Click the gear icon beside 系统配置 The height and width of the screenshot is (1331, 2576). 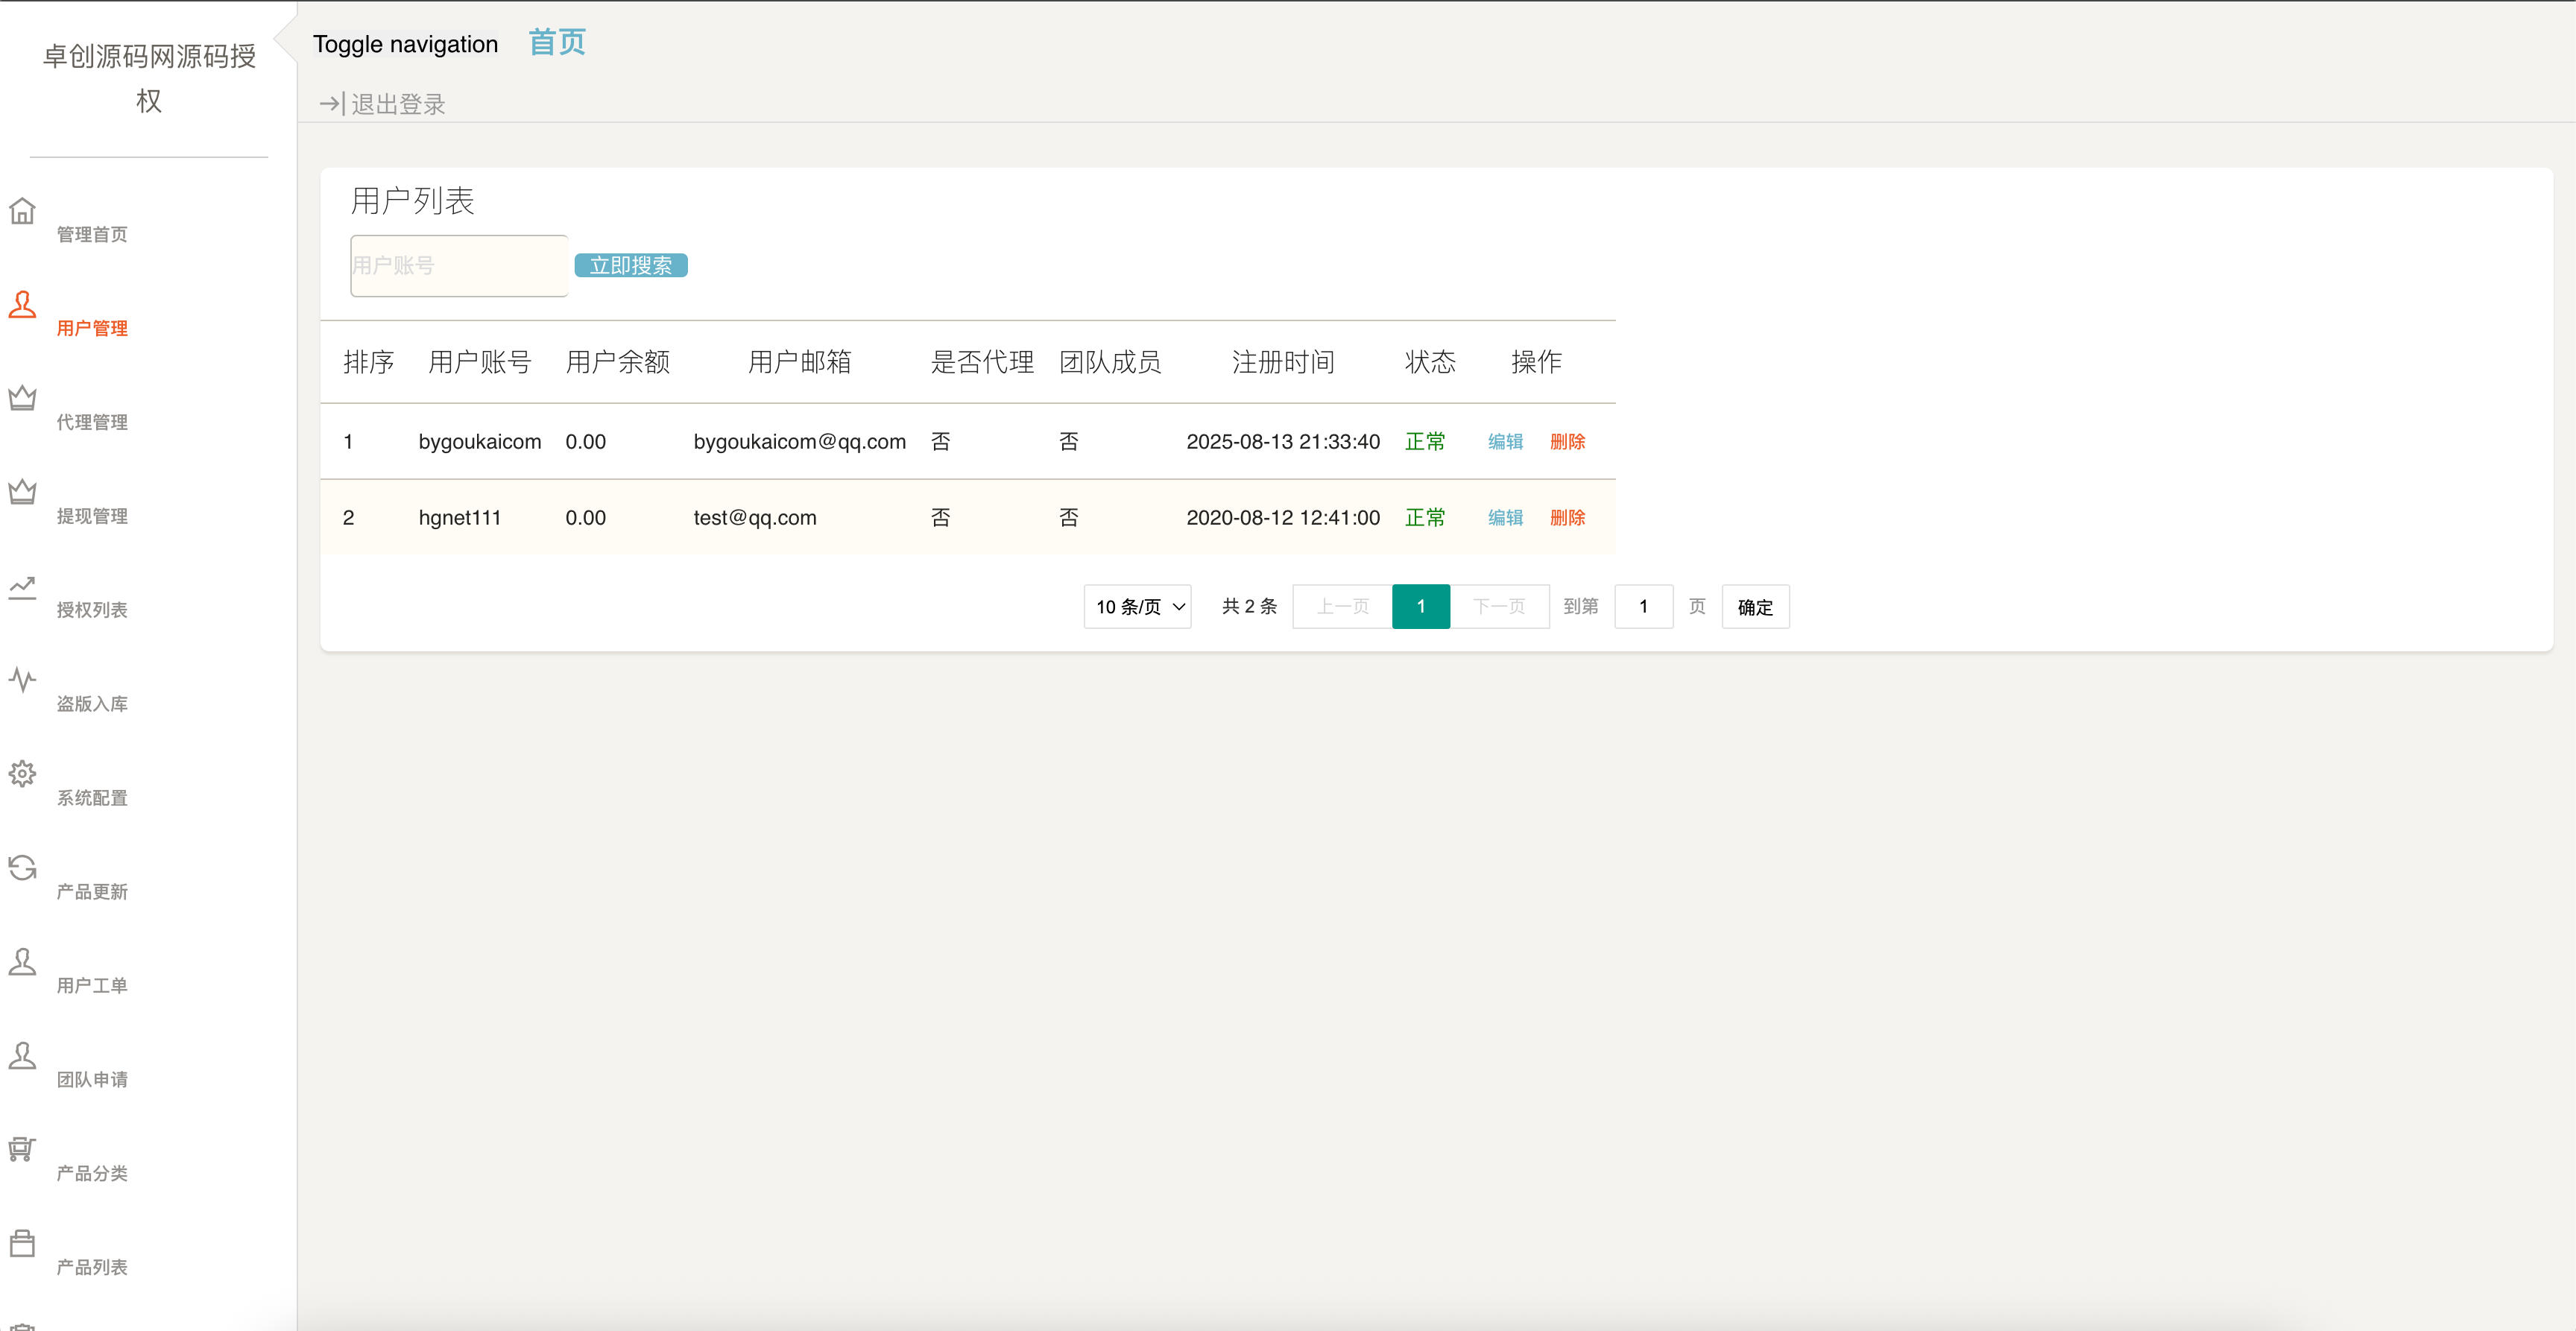coord(22,774)
